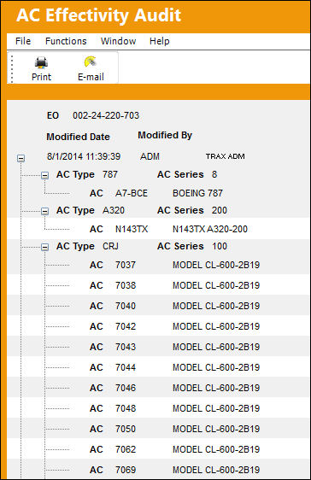The width and height of the screenshot is (311, 480).
Task: Click the N143TX A320-200 description
Action: (210, 229)
